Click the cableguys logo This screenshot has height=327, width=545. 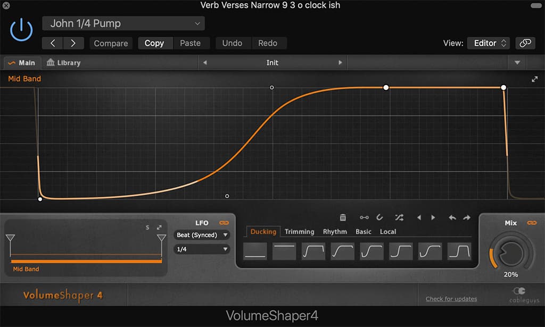(x=524, y=296)
